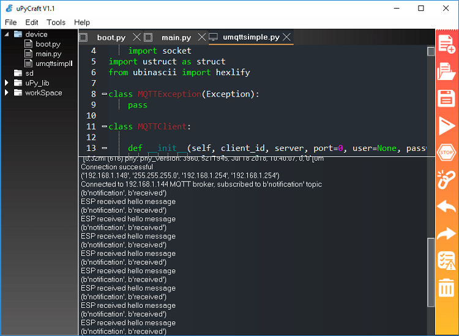Click the New file icon in right toolbar

(447, 45)
